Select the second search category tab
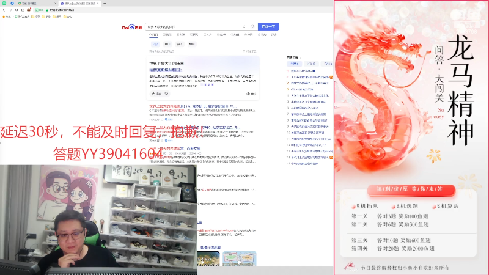 coord(167,35)
